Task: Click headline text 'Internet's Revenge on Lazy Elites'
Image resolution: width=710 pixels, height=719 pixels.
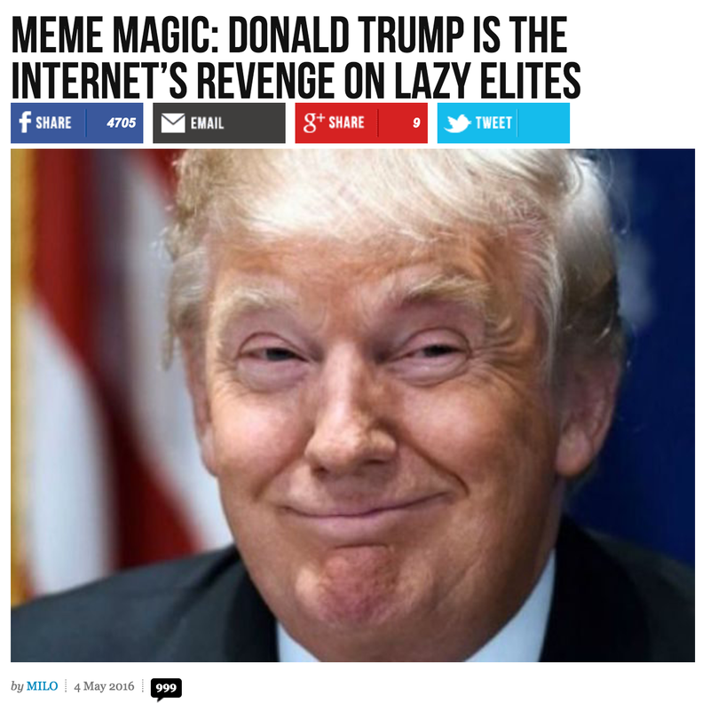Action: (296, 80)
